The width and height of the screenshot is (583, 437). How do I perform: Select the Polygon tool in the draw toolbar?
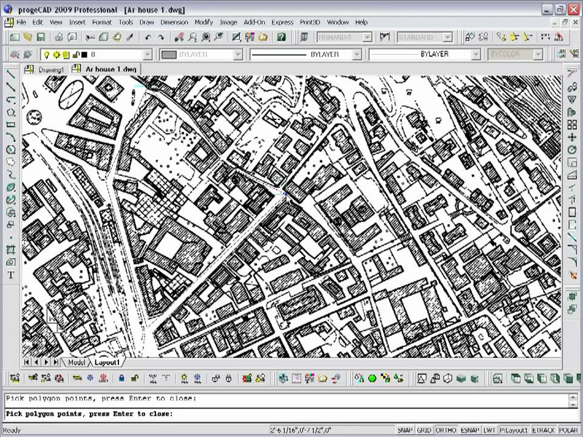pos(11,112)
